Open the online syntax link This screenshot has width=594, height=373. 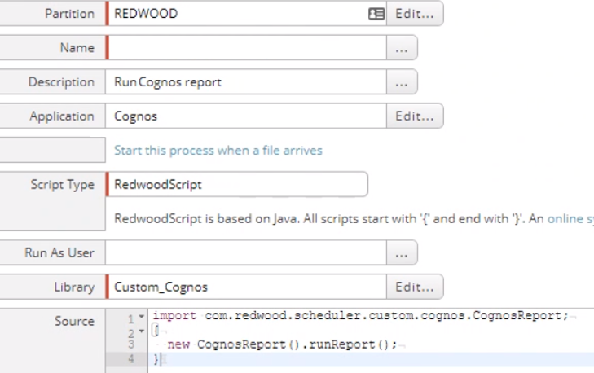coord(570,218)
